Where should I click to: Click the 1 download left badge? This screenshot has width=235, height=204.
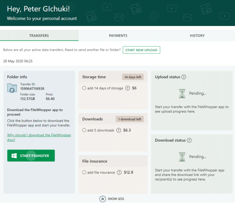coord(130,119)
